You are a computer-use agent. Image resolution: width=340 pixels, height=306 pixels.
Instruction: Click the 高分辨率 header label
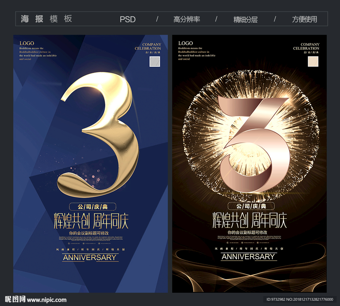[x=187, y=20]
